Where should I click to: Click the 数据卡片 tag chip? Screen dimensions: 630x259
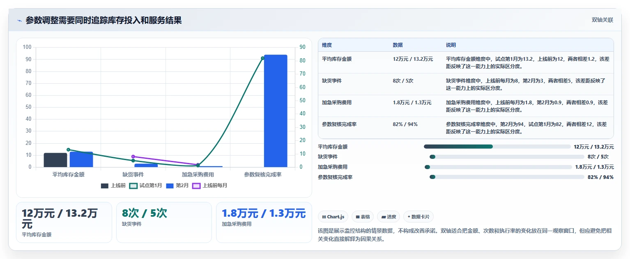418,217
